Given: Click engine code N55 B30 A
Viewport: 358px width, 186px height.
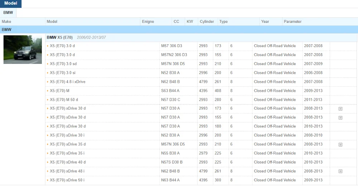Looking at the screenshot, I should pyautogui.click(x=170, y=153).
